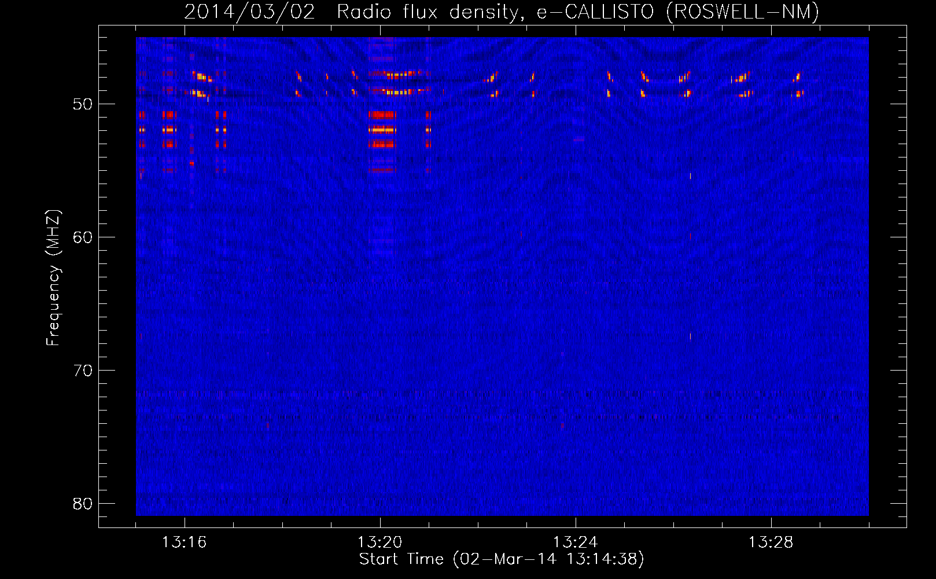Click the 70 MHz frequency tick label
Screen dimensions: 936x579
(x=83, y=371)
